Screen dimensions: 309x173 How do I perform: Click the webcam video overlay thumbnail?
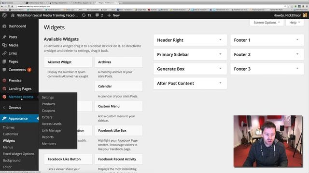268,141
